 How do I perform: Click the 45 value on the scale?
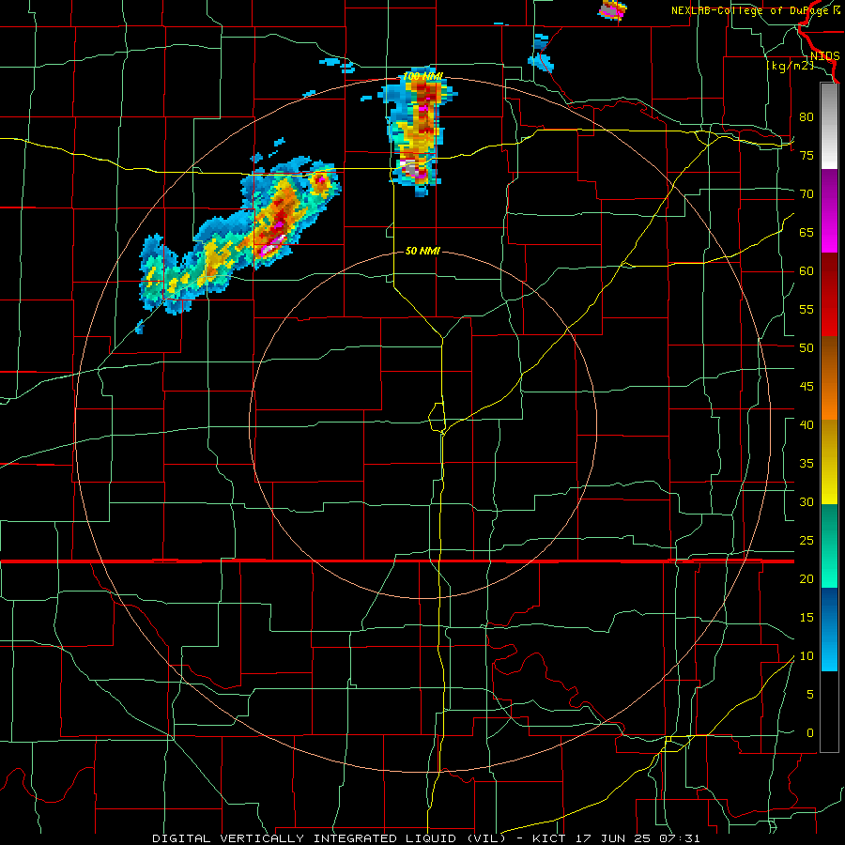click(807, 387)
